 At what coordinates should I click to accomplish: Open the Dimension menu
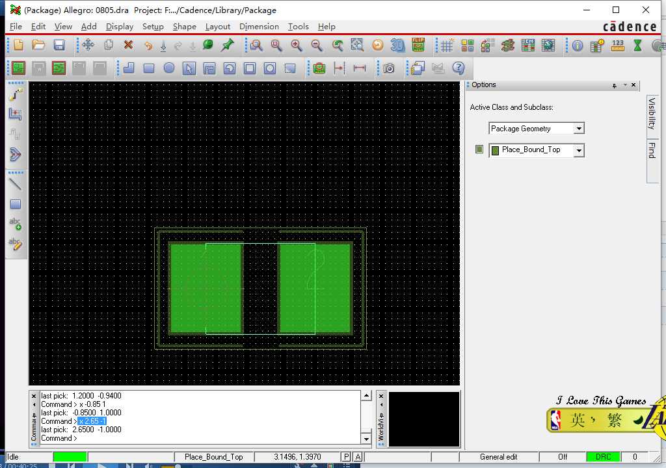(259, 27)
